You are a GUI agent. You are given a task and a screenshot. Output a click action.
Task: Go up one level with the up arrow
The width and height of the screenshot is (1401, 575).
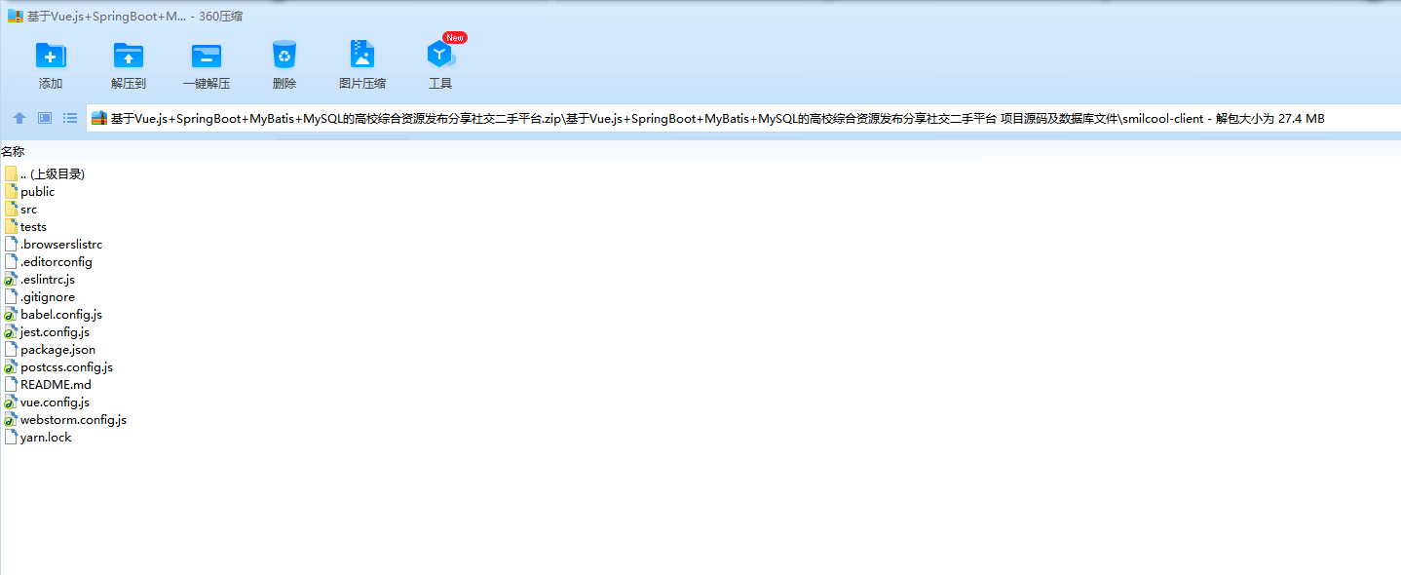point(19,118)
